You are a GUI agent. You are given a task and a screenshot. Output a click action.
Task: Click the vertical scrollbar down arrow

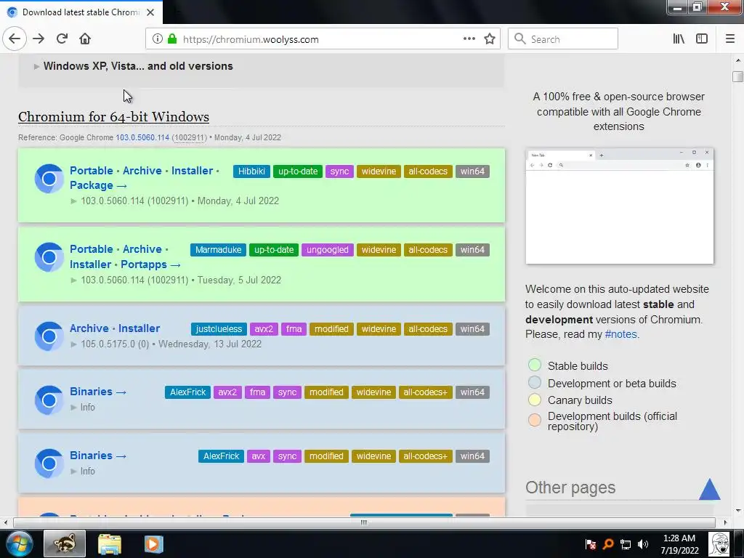tap(738, 511)
